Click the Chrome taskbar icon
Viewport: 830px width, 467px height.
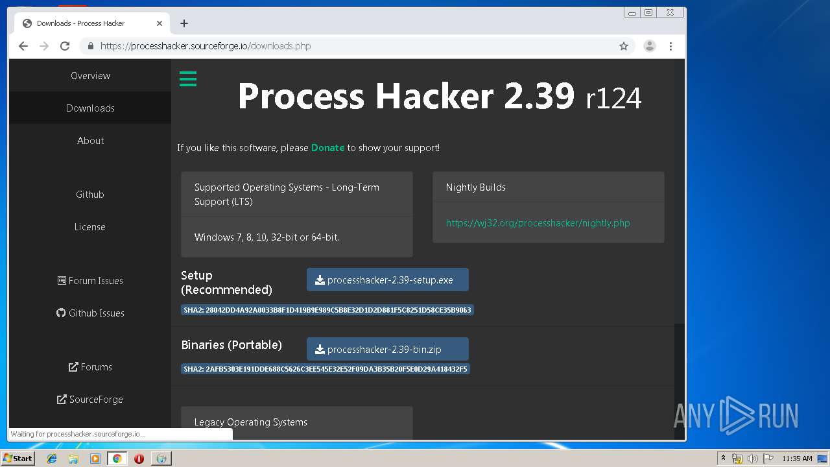[x=117, y=459]
